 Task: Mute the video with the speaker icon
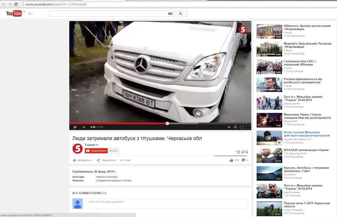(x=84, y=127)
